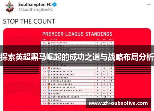
Task: Click the Southampton crest in row 01
Action: tap(49, 43)
